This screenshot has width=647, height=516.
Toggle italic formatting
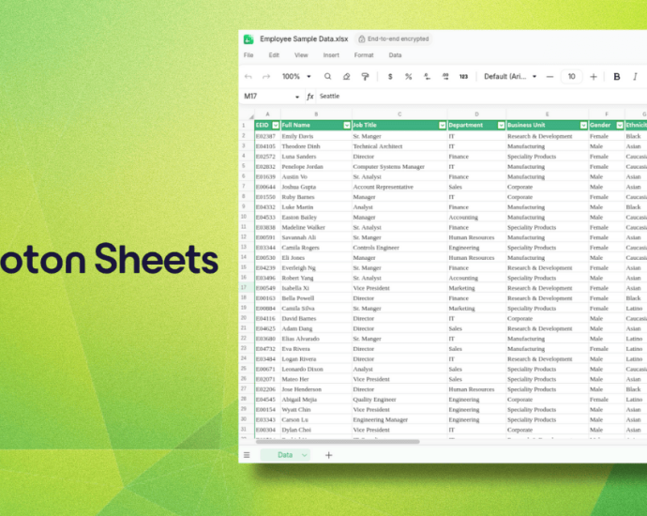(x=636, y=76)
